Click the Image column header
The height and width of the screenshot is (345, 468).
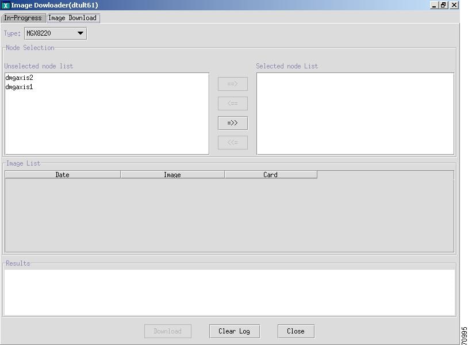[x=172, y=175]
